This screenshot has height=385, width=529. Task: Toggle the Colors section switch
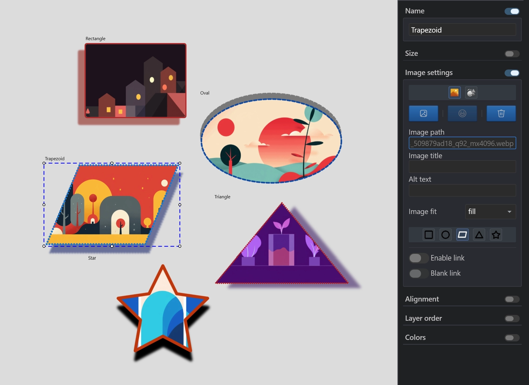tap(512, 338)
